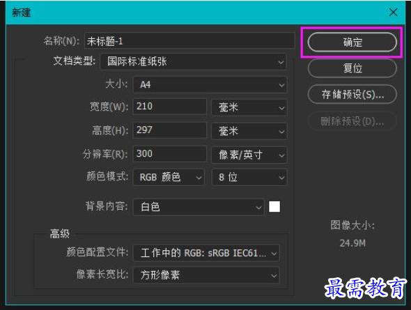This screenshot has height=310, width=411.
Task: Close the 新建 dialog
Action: click(x=393, y=12)
